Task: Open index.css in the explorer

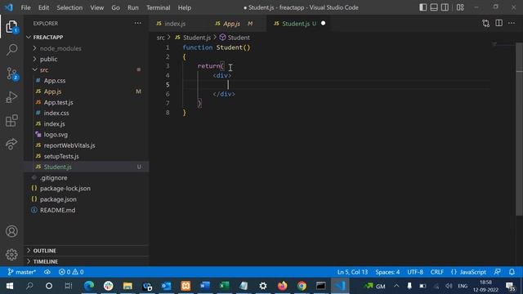Action: click(x=86, y=113)
